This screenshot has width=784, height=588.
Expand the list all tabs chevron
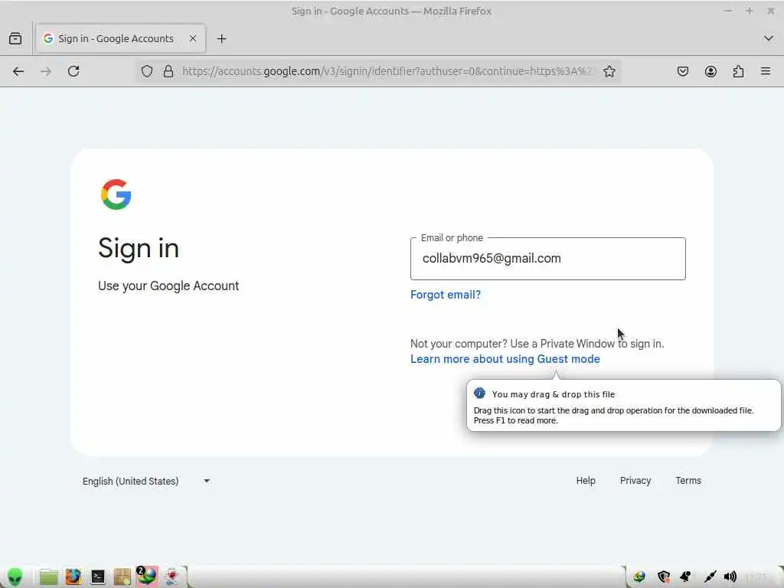tap(769, 38)
